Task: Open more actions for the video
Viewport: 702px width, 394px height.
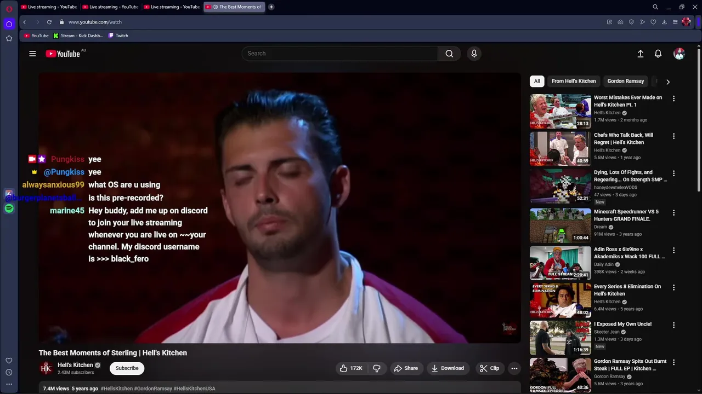Action: click(x=514, y=368)
